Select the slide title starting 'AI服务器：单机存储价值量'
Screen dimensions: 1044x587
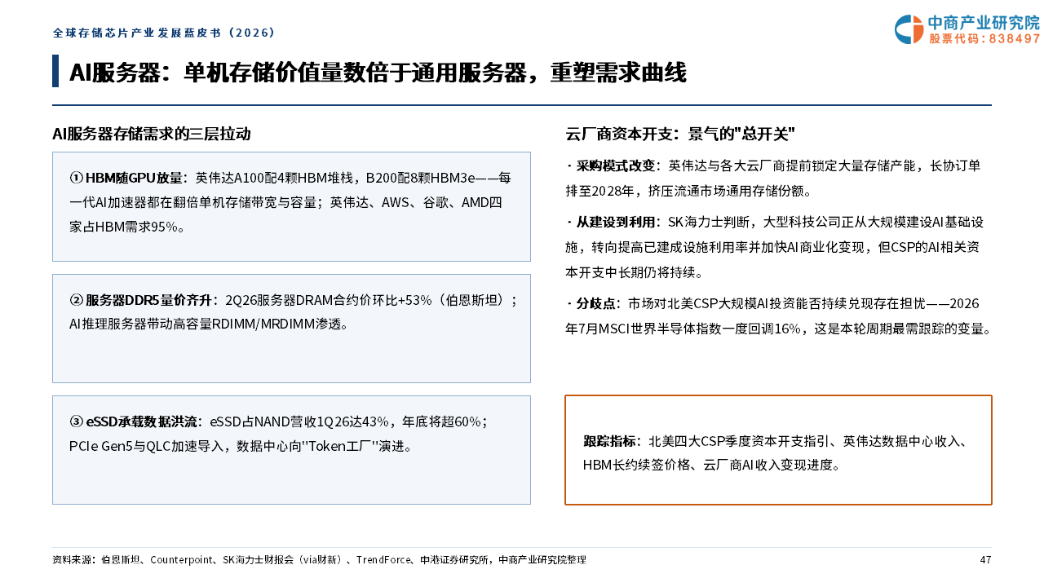point(378,73)
